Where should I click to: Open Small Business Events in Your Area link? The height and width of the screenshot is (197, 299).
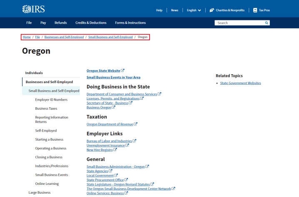coord(113,77)
